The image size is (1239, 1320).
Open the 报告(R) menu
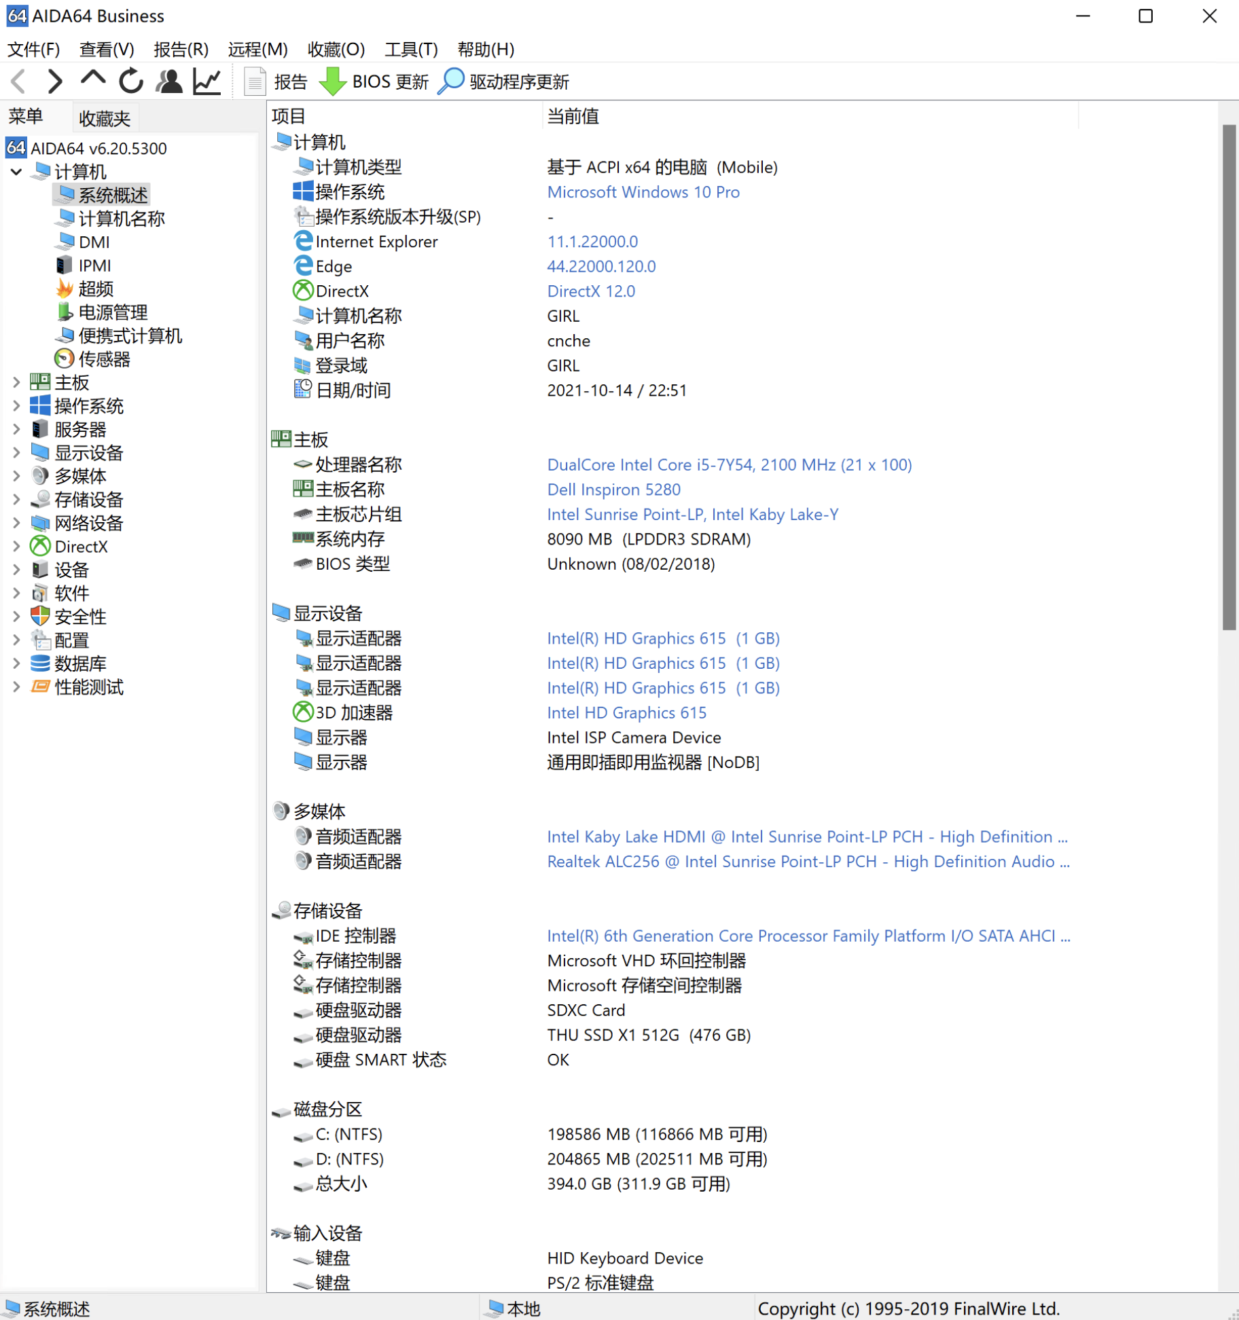click(x=181, y=50)
